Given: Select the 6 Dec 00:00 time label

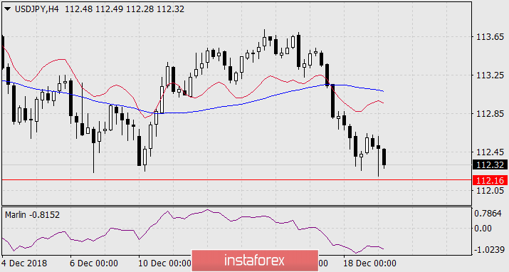Looking at the screenshot, I should click(94, 263).
